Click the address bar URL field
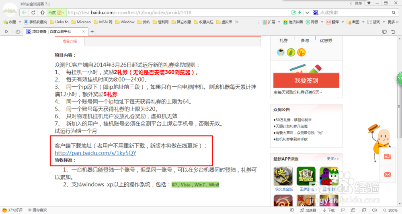This screenshot has height=214, width=402. click(178, 12)
